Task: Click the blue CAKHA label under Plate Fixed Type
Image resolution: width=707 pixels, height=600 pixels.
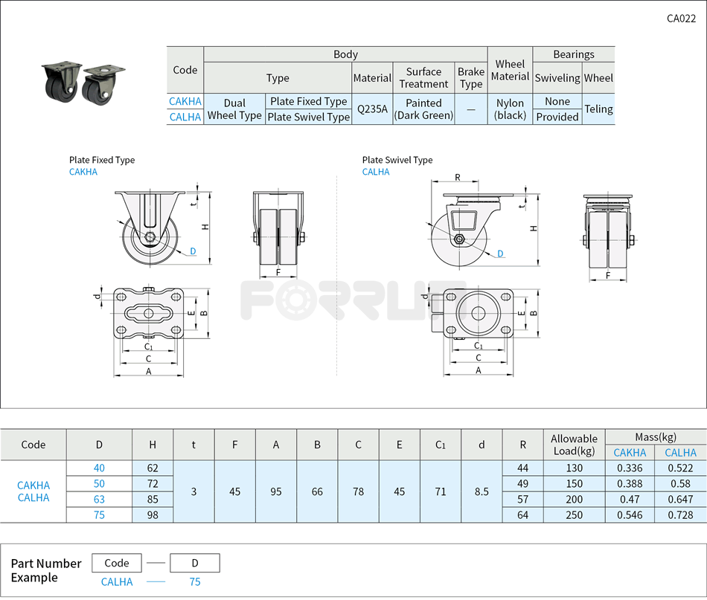Action: tap(83, 172)
